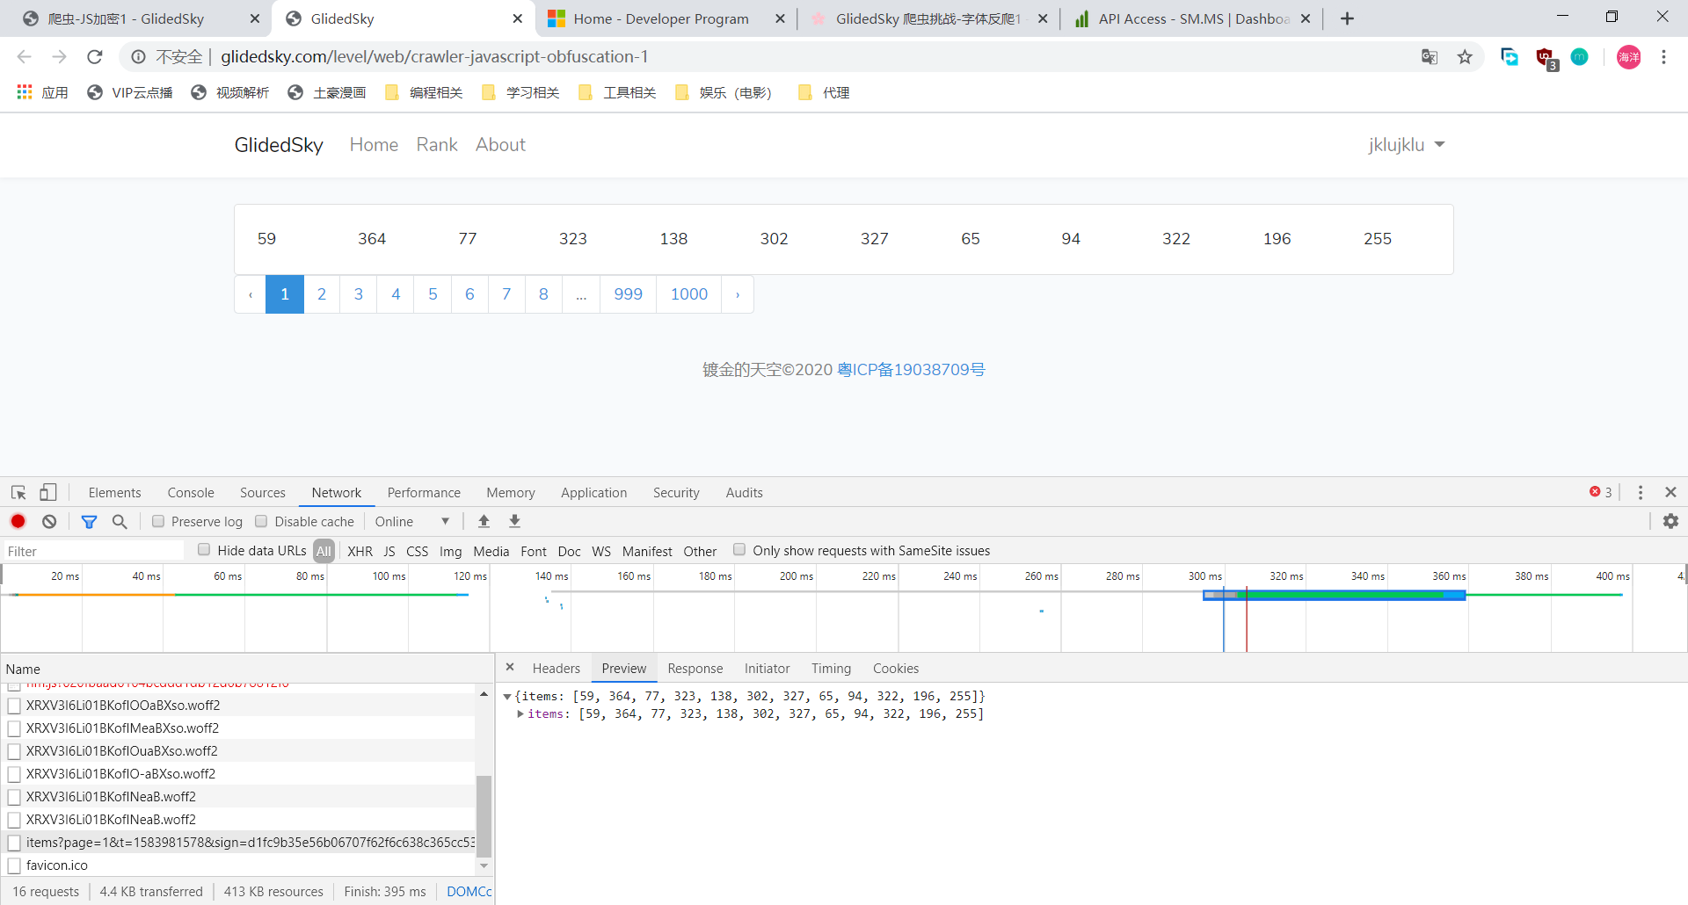Image resolution: width=1688 pixels, height=905 pixels.
Task: Open DevTools customize three-dot menu
Action: 1641,493
